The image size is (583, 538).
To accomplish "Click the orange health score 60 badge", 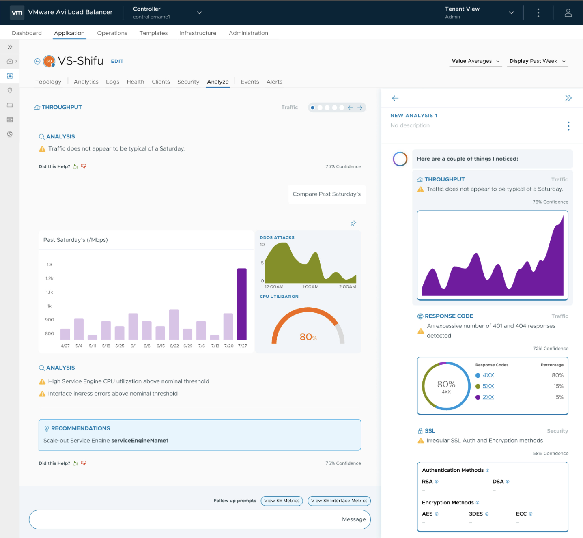I will pyautogui.click(x=49, y=61).
